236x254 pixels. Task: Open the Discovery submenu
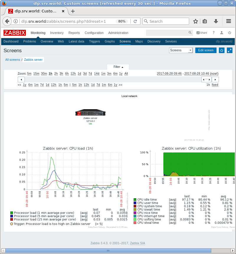pyautogui.click(x=154, y=42)
